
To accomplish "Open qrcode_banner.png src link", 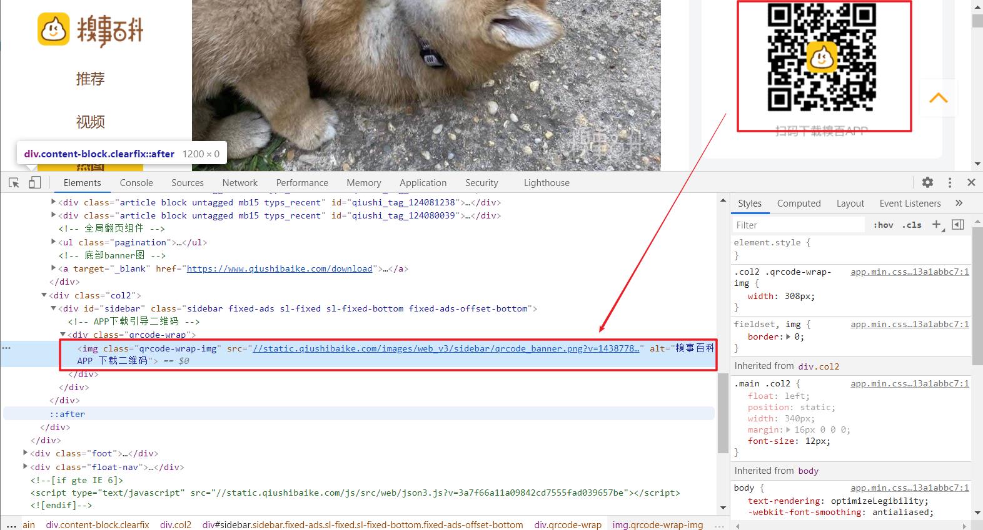I will 446,348.
